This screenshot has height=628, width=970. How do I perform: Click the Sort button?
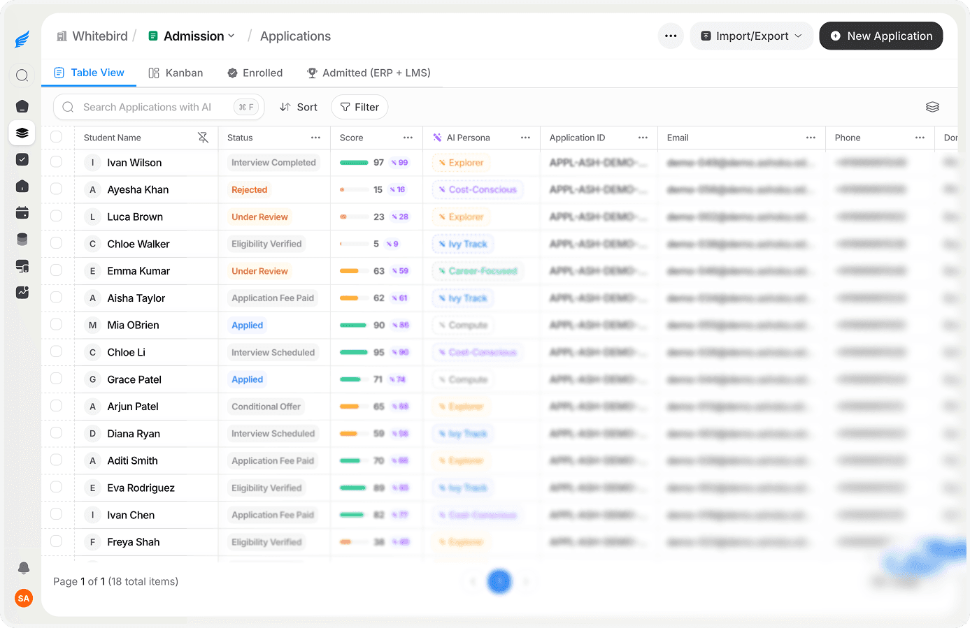(299, 107)
